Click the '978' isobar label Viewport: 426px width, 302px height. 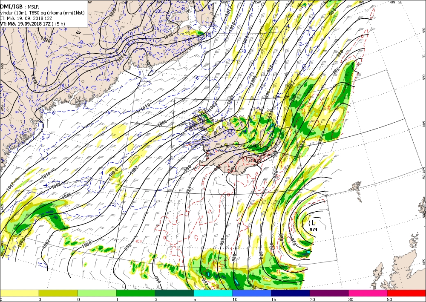coord(293,242)
